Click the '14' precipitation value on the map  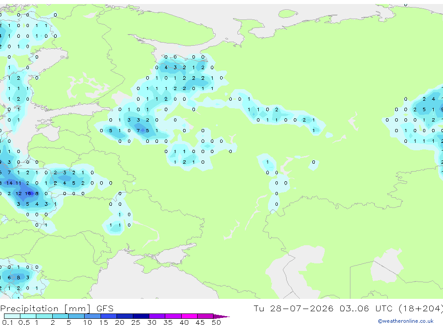click(9, 183)
